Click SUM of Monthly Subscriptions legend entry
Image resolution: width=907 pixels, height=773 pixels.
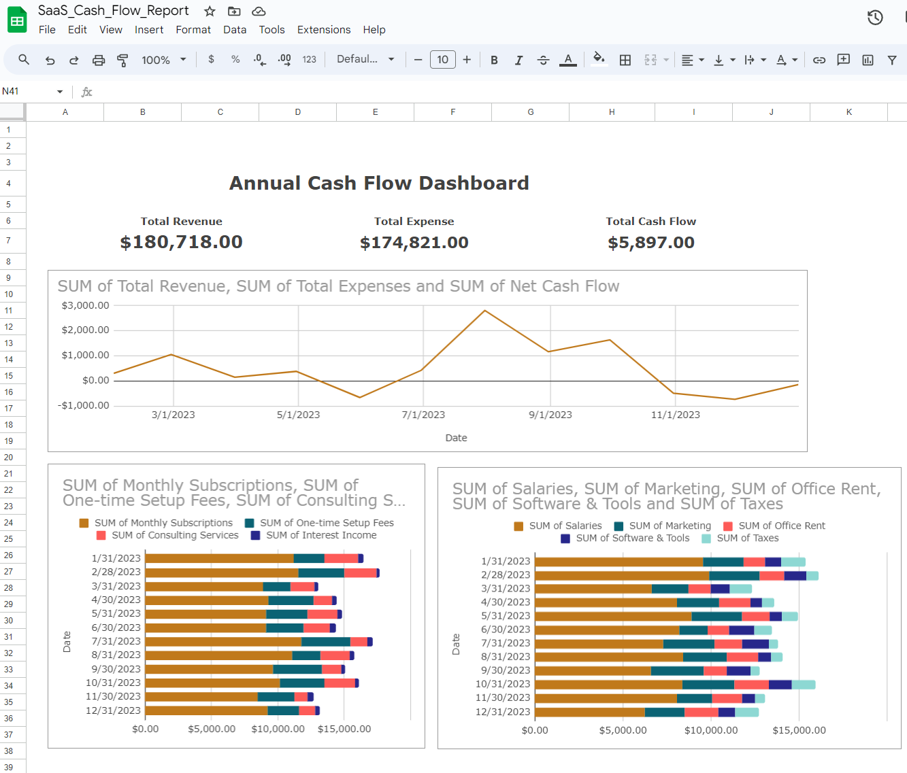[x=156, y=523]
